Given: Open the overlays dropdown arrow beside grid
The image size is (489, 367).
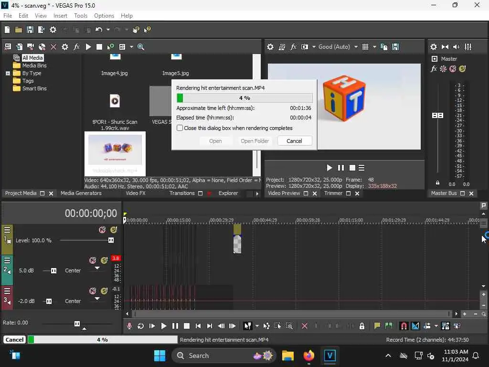Looking at the screenshot, I should (x=374, y=47).
